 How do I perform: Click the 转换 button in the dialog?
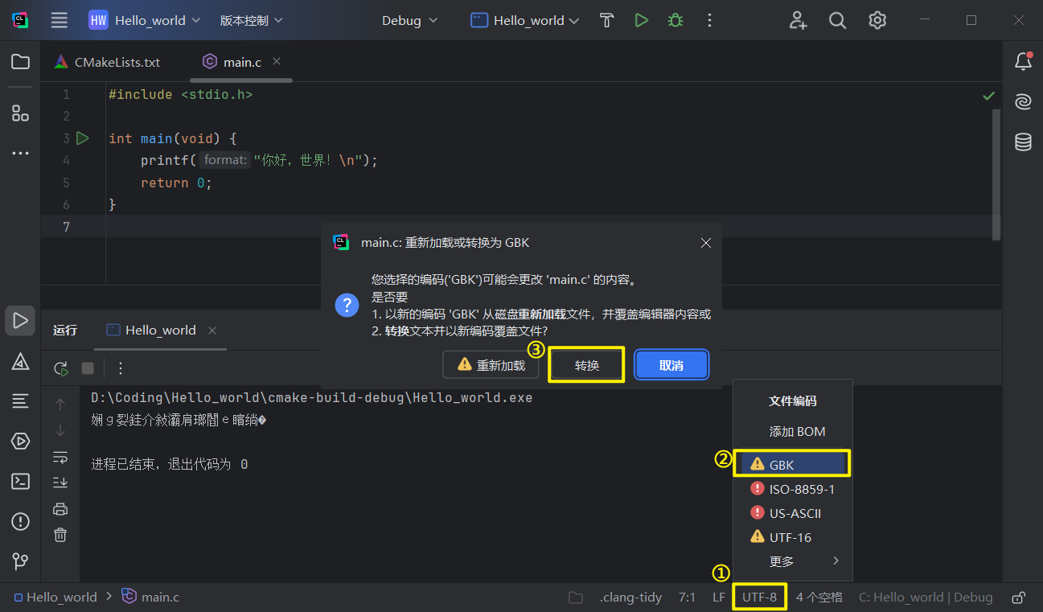click(586, 364)
